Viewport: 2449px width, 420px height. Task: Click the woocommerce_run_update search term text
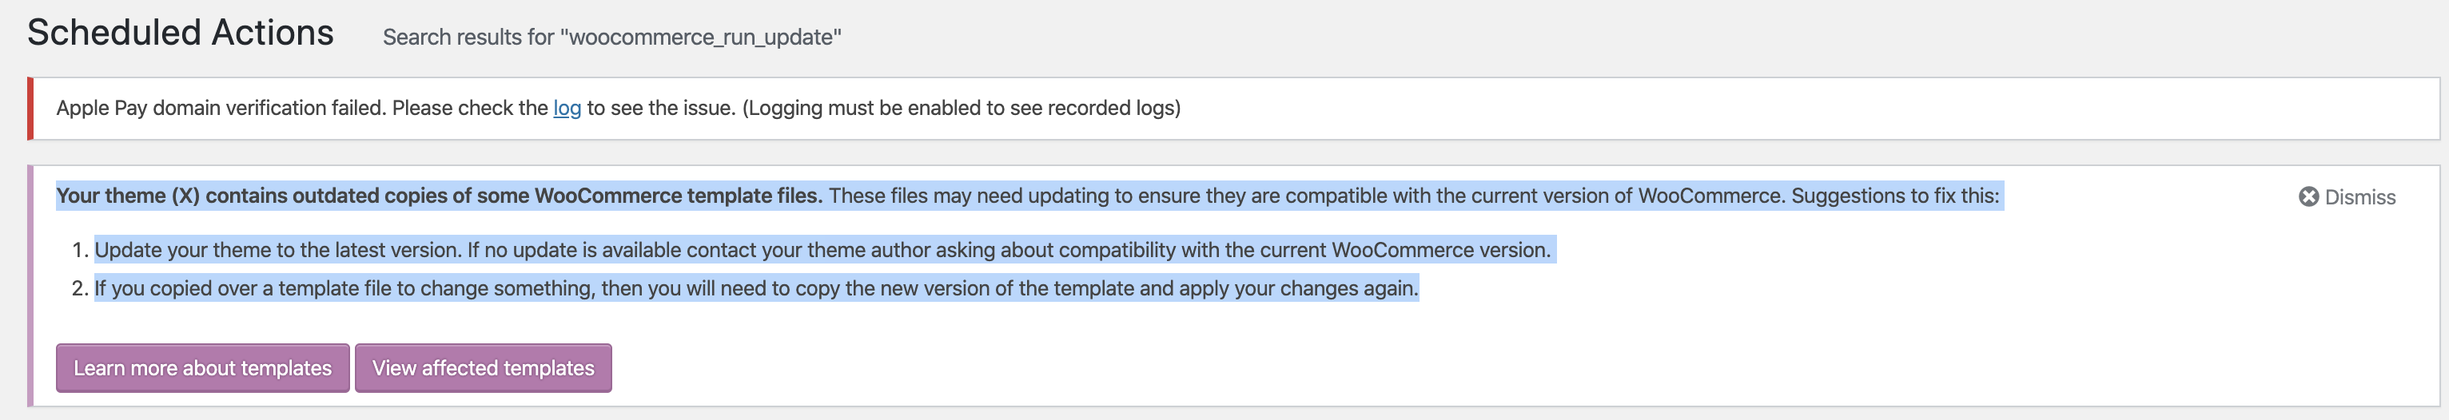(x=701, y=37)
